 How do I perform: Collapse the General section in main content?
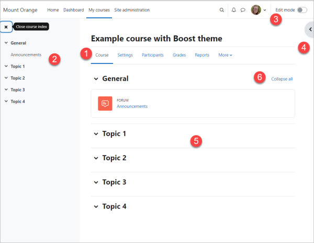click(96, 79)
